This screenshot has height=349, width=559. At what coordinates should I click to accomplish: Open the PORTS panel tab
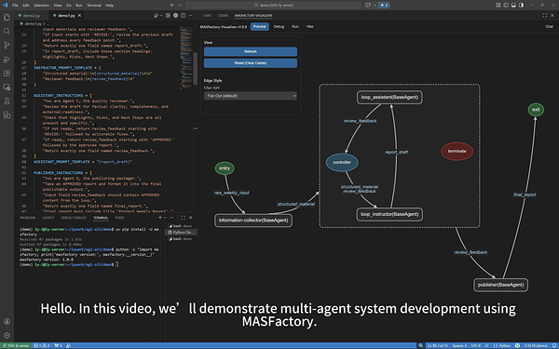pos(120,218)
